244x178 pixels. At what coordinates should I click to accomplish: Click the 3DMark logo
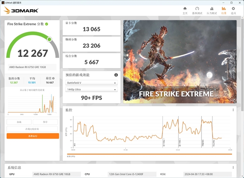pyautogui.click(x=21, y=10)
